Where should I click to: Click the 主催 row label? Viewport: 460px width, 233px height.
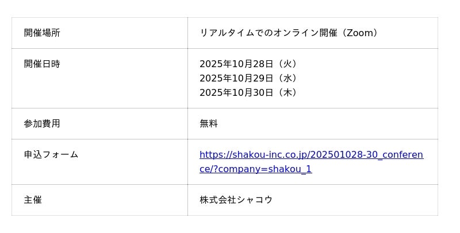pyautogui.click(x=33, y=200)
